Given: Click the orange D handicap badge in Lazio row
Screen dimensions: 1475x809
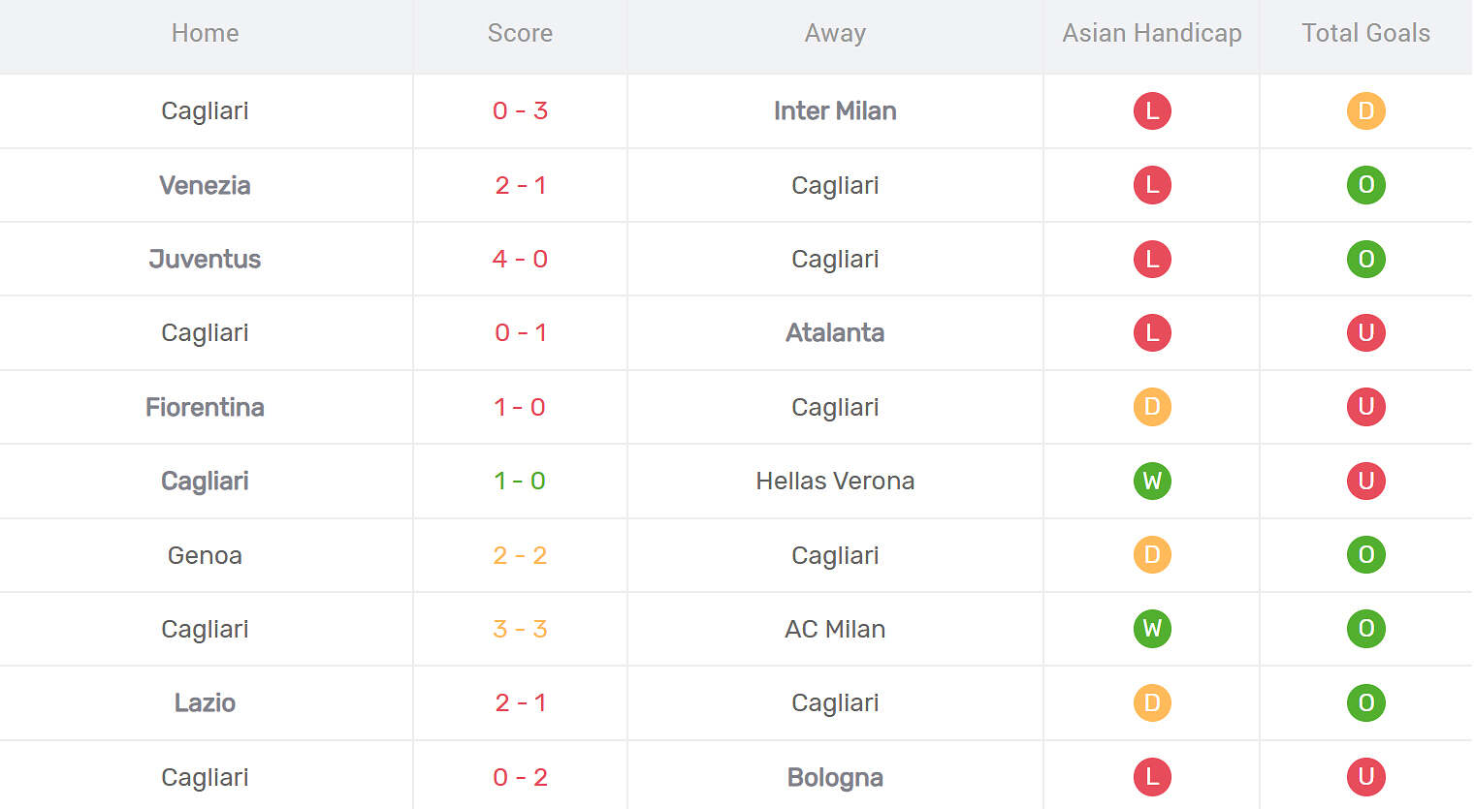Looking at the screenshot, I should 1152,702.
